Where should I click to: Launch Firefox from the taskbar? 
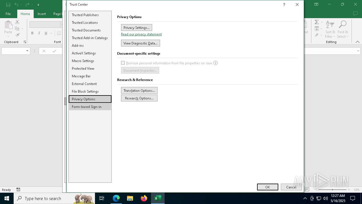point(144,198)
